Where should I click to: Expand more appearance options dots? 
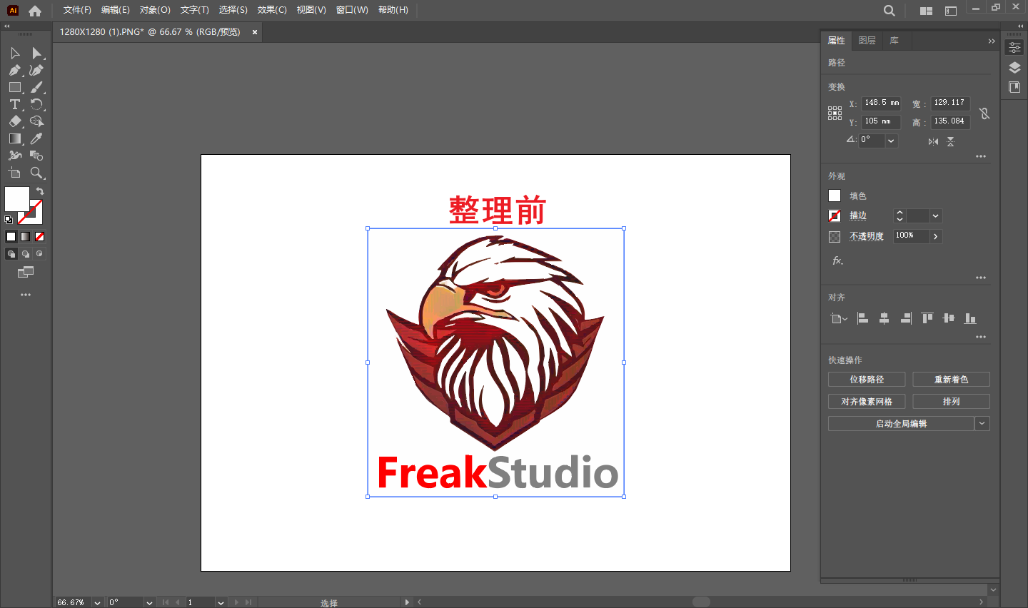(x=981, y=278)
